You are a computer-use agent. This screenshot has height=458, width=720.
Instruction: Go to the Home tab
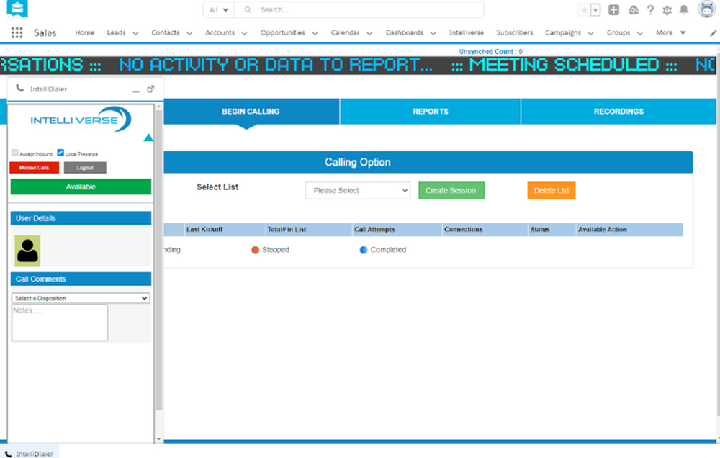(85, 32)
